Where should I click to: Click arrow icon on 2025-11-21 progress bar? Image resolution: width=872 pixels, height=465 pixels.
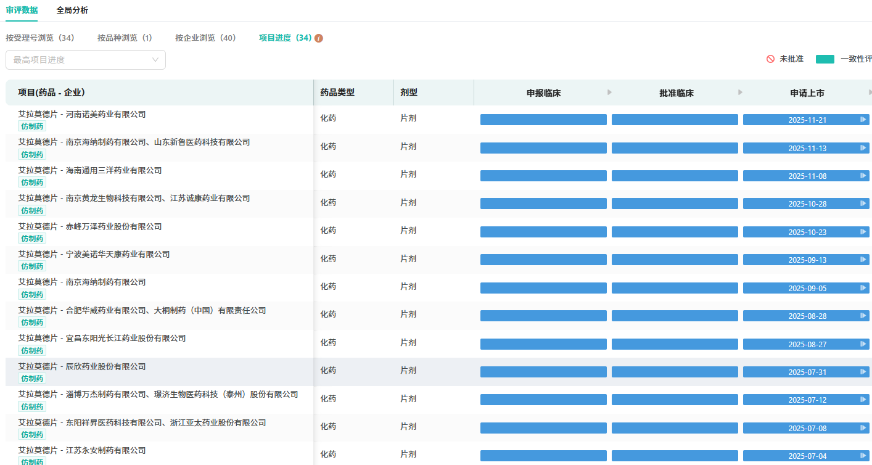pos(863,120)
